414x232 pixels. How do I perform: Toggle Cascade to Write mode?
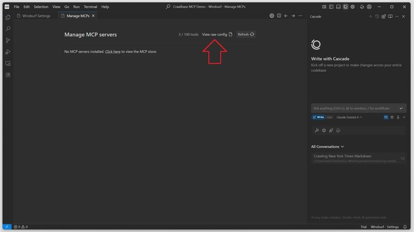tap(318, 117)
